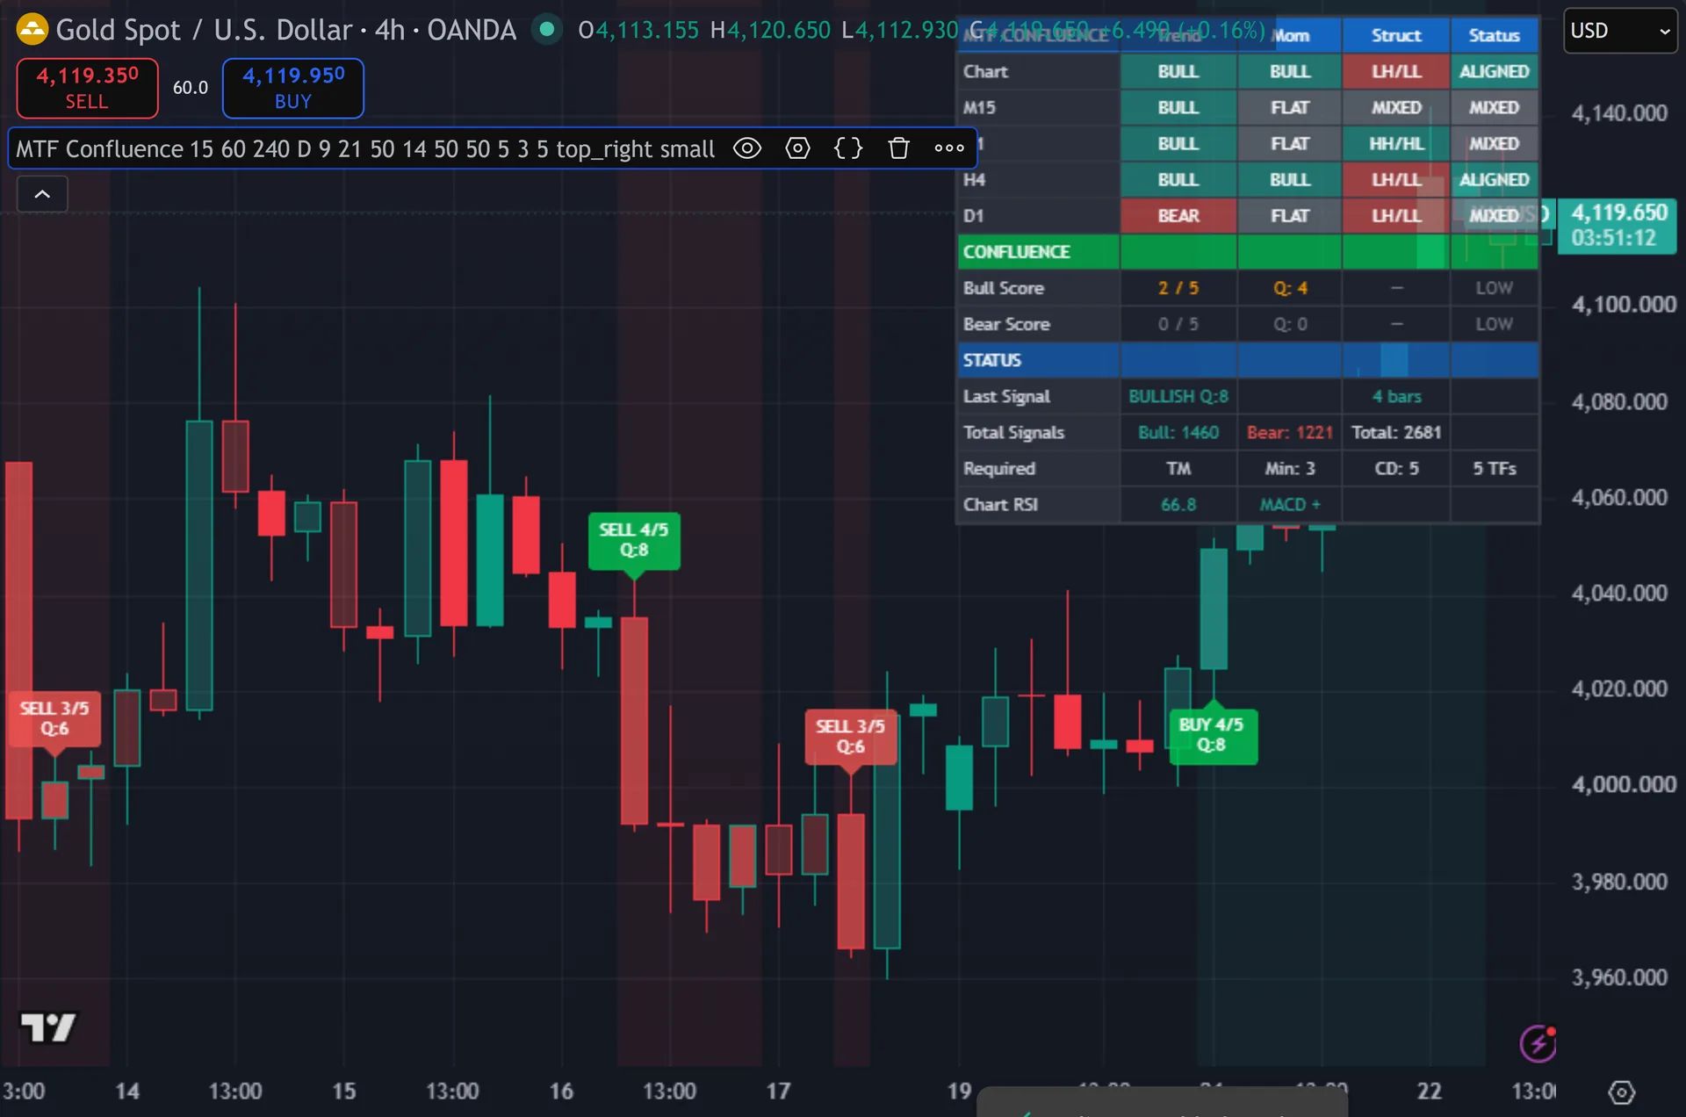Open more options for MTF Confluence indicator
This screenshot has width=1686, height=1117.
click(x=949, y=148)
